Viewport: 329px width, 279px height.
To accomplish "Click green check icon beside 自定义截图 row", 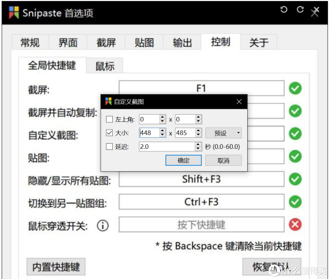I will 295,133.
